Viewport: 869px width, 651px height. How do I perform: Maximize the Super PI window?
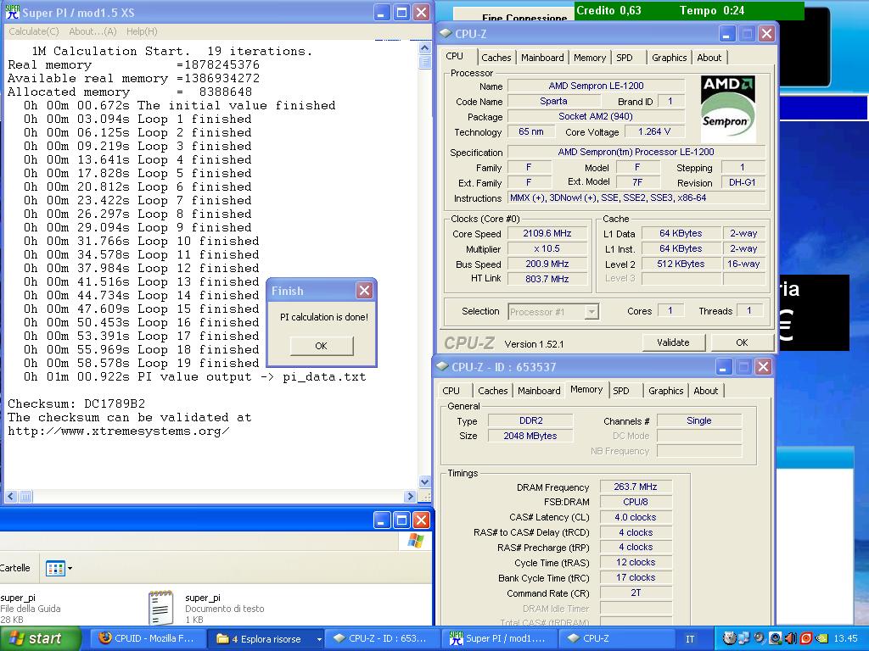click(x=401, y=12)
